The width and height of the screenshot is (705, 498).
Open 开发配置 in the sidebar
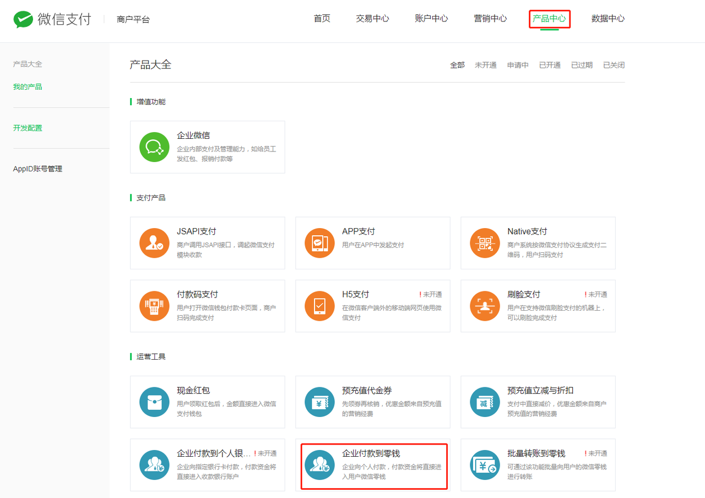[28, 128]
